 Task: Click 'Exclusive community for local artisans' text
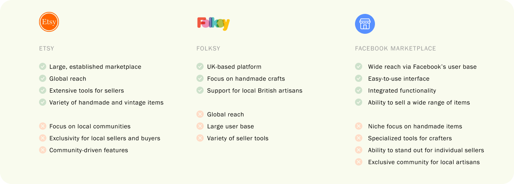(x=424, y=162)
